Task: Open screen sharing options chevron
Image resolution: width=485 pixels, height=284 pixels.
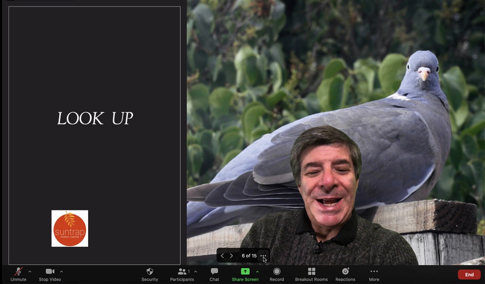Action: pyautogui.click(x=257, y=271)
